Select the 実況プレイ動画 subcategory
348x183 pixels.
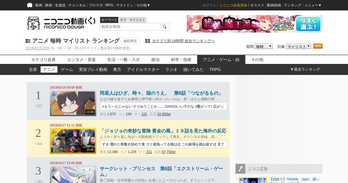click(93, 69)
